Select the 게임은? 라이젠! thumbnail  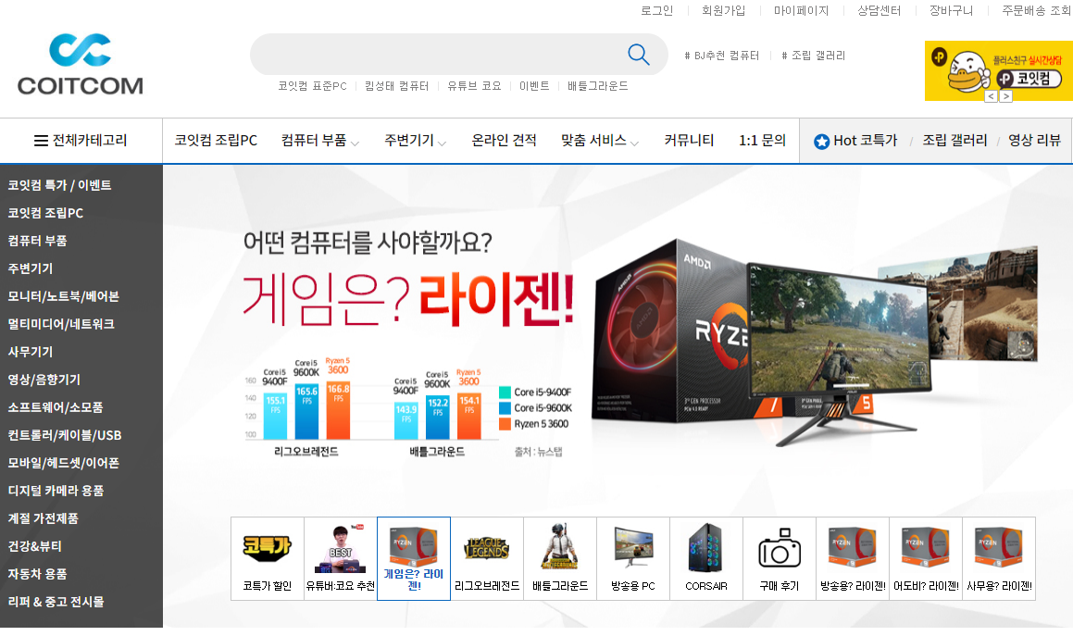pos(414,558)
